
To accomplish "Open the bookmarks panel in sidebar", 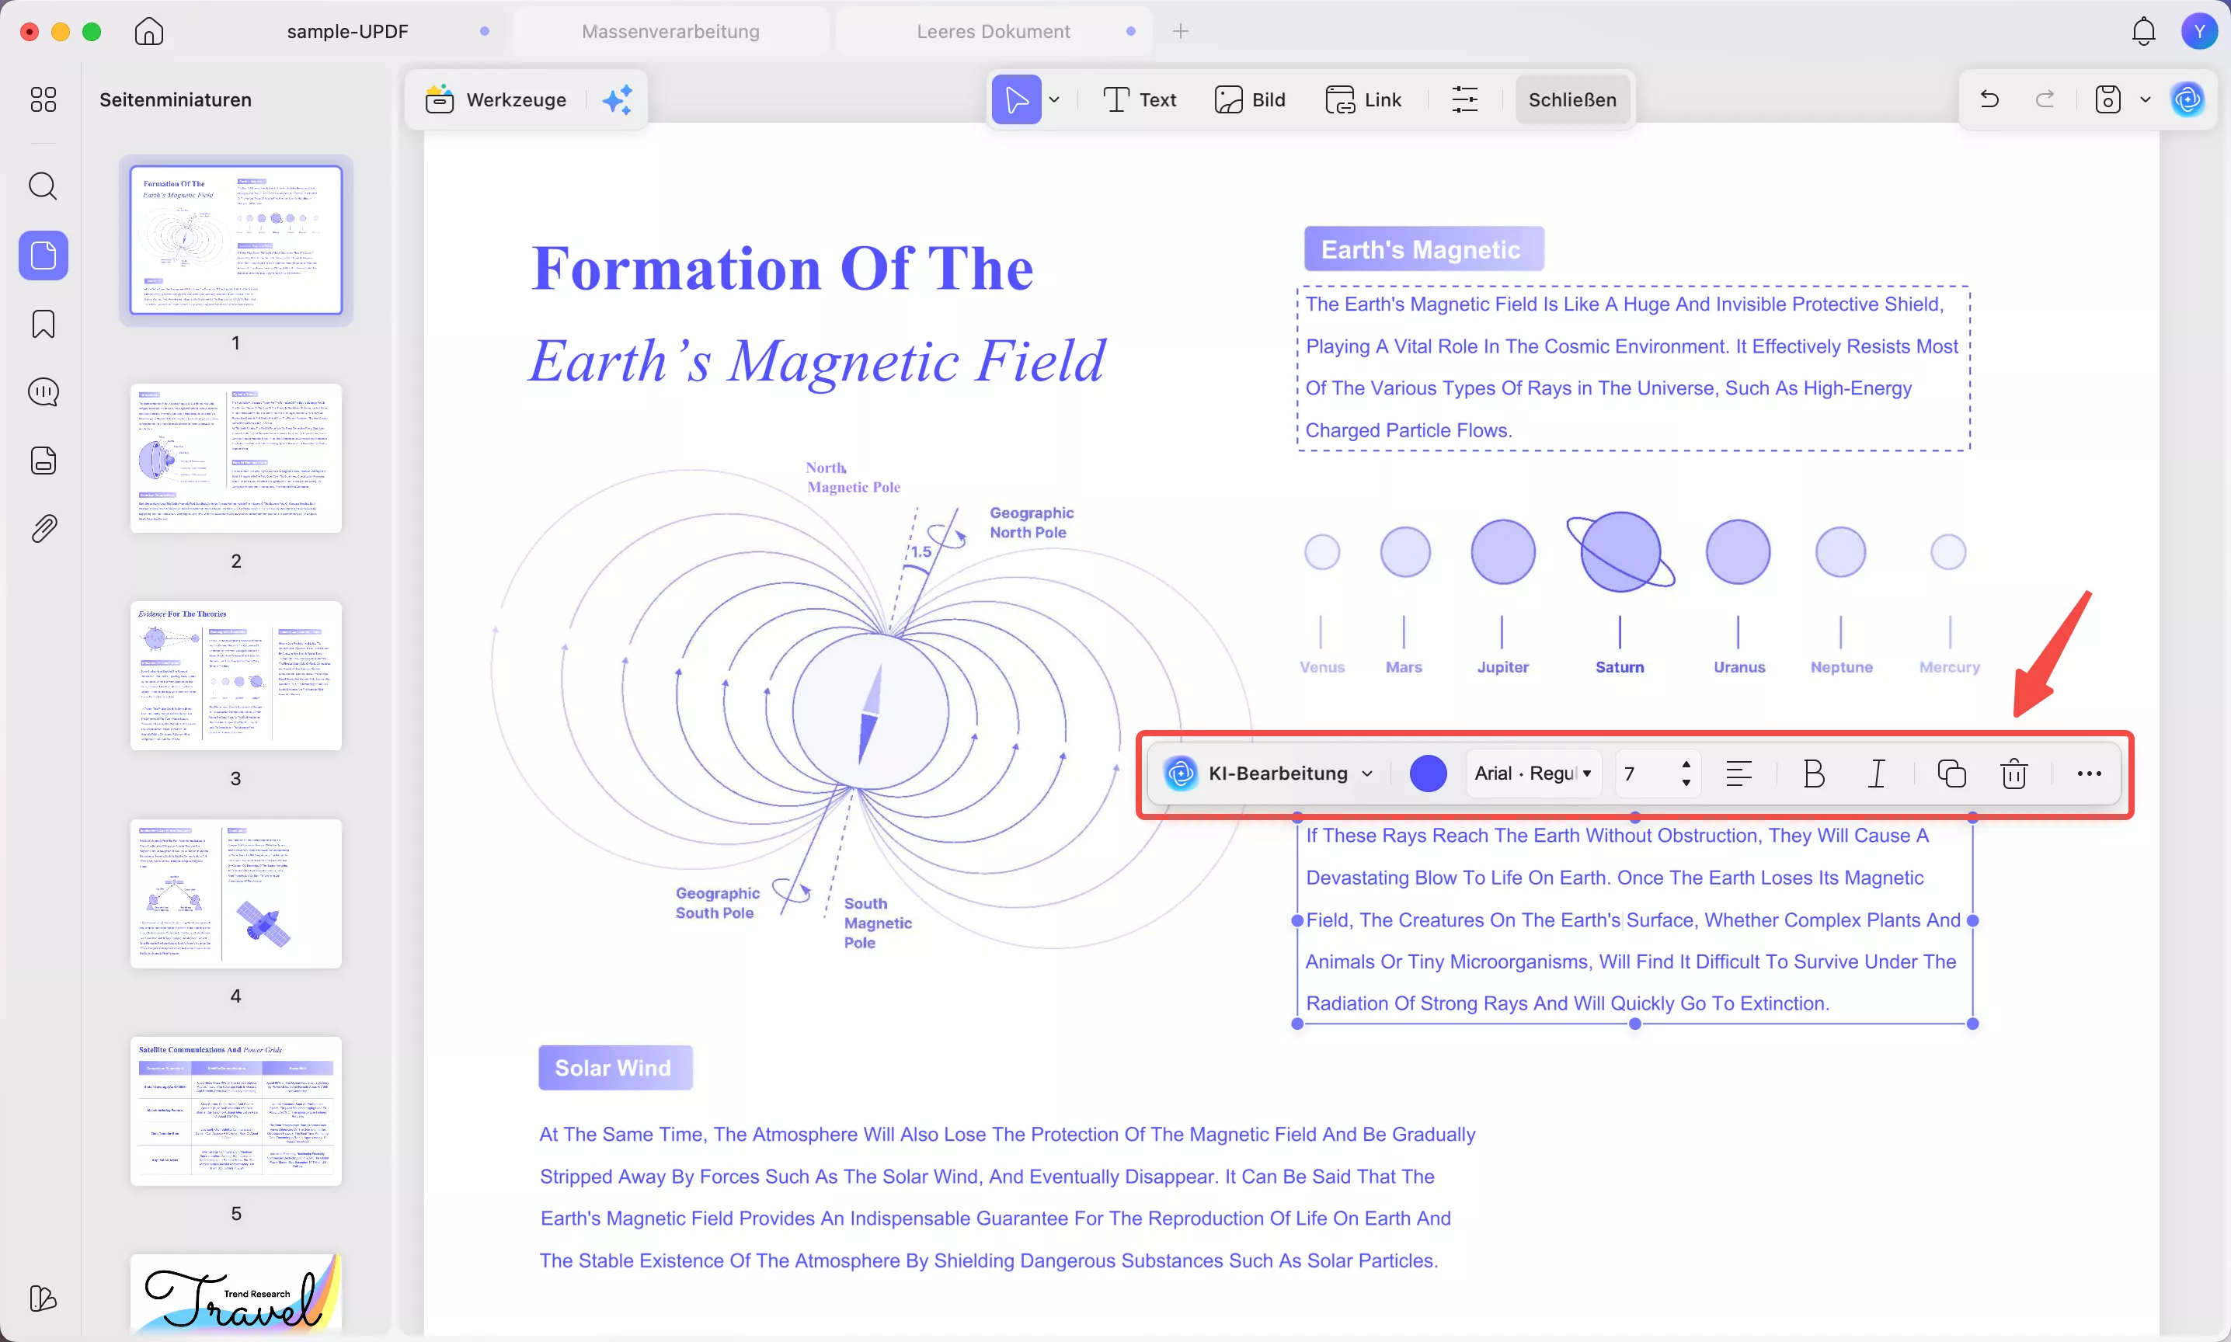I will 43,324.
